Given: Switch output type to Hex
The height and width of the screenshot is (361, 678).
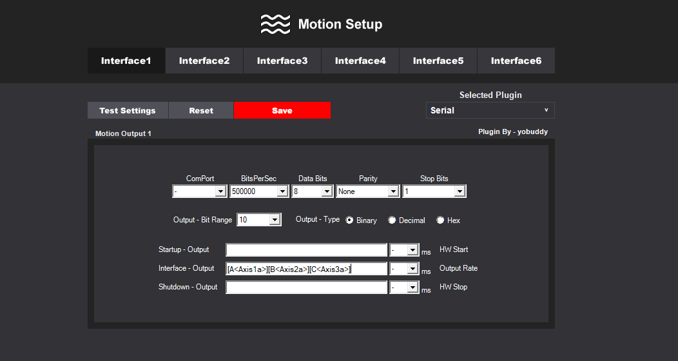Looking at the screenshot, I should (x=440, y=220).
